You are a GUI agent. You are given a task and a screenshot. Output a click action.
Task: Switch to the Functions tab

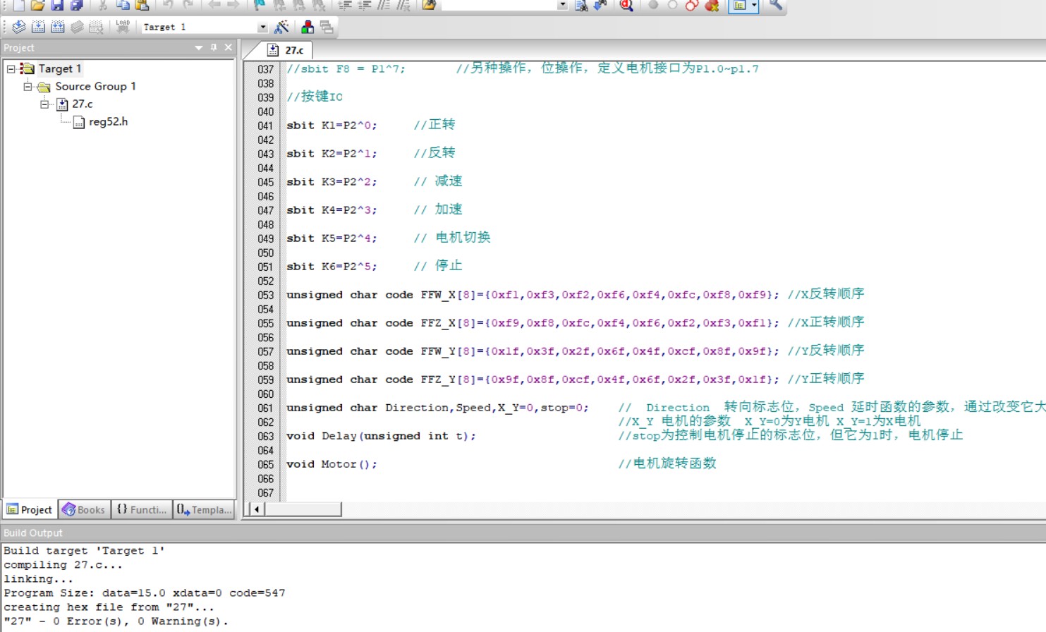point(142,509)
